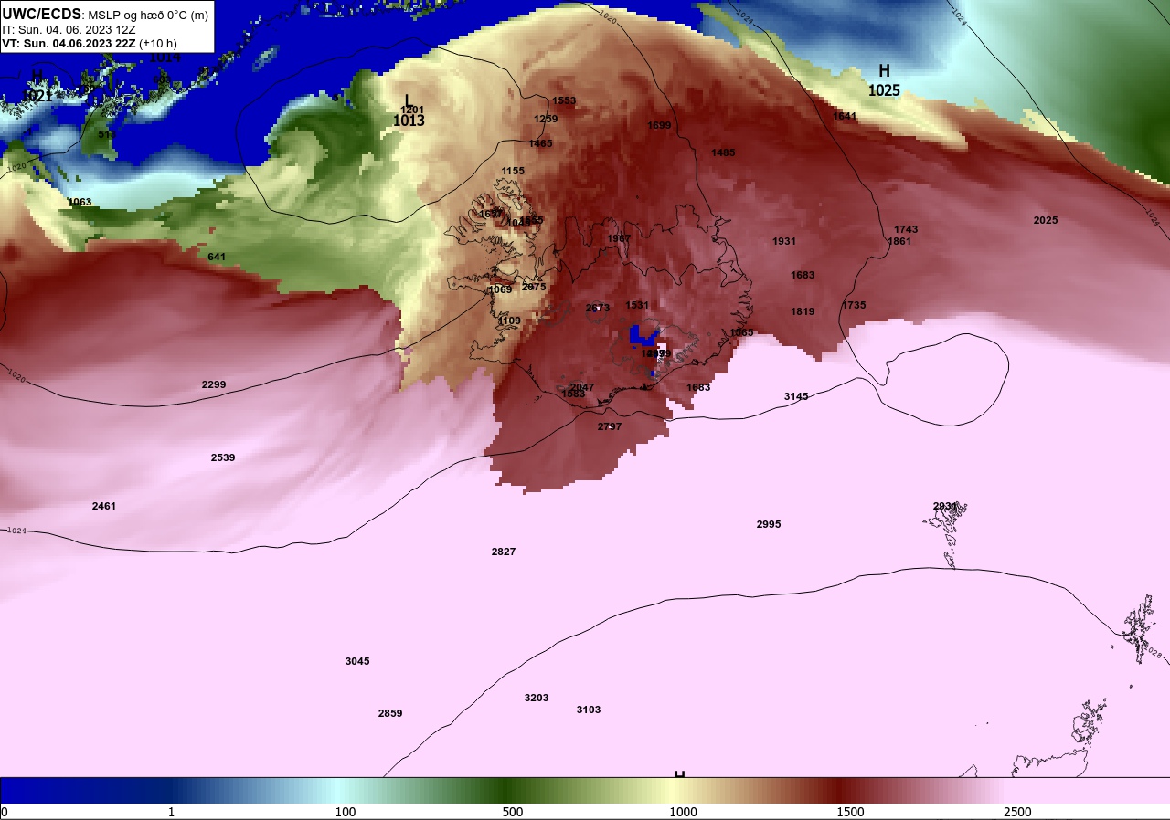Click the 1931 height value
Screen dimensions: 1170x820
point(784,241)
